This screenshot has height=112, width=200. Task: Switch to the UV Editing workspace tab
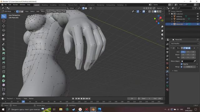pyautogui.click(x=62, y=5)
